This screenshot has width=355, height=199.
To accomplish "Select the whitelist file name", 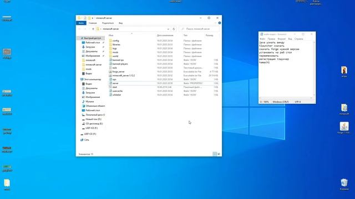I will pos(116,95).
